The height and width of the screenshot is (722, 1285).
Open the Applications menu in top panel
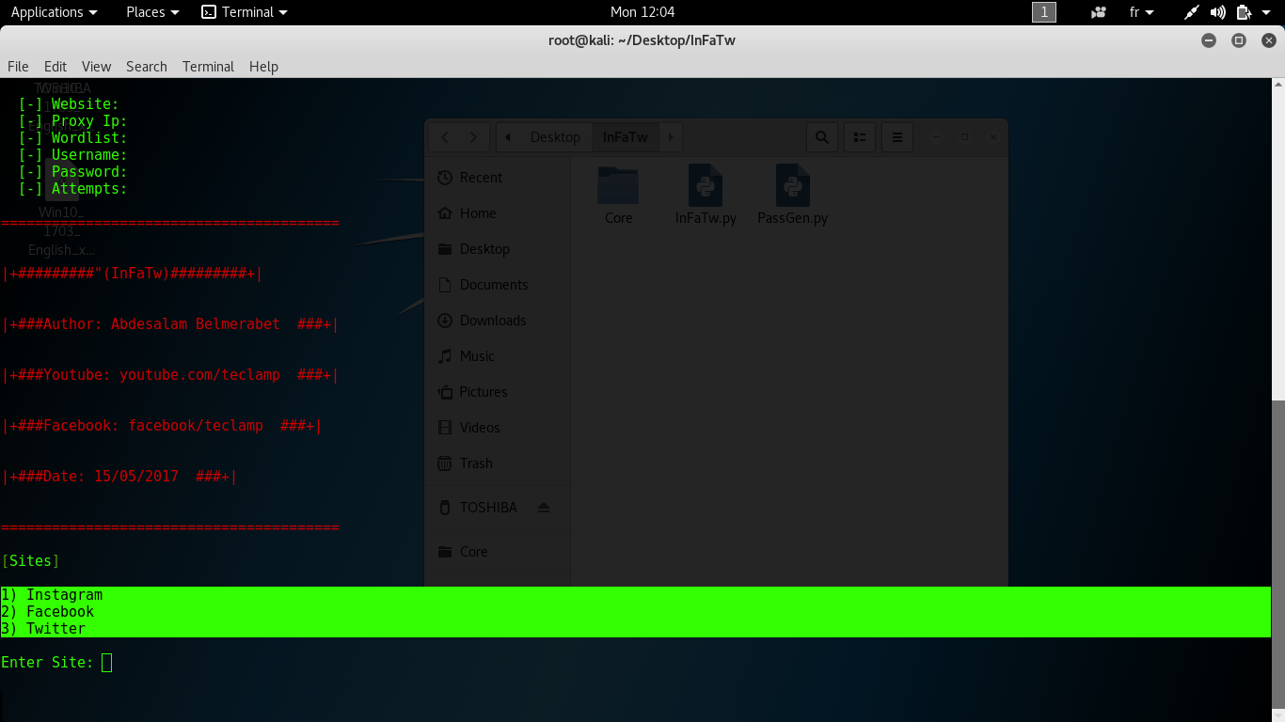coord(54,12)
